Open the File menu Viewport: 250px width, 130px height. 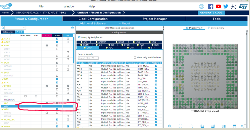click(41, 6)
